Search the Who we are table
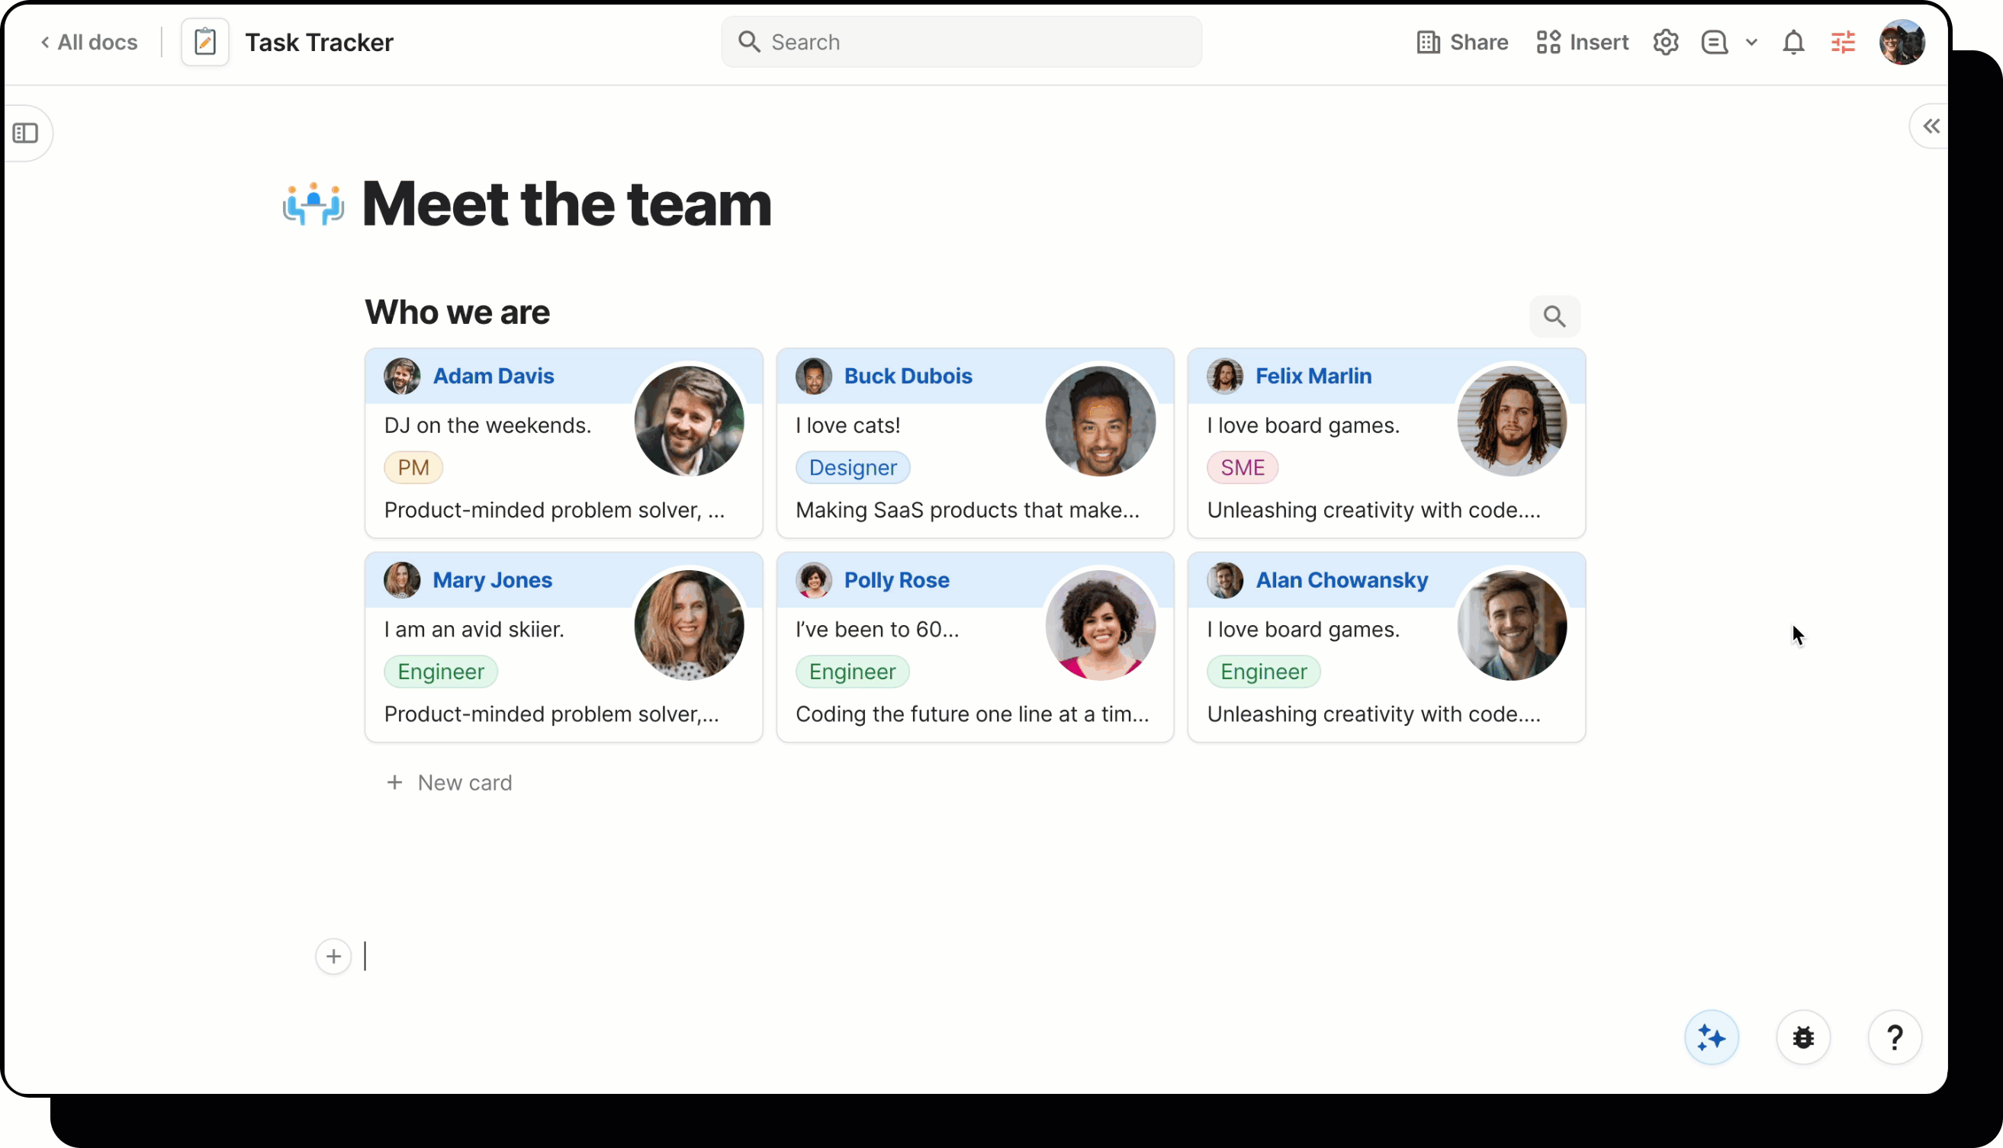2003x1148 pixels. [x=1554, y=316]
